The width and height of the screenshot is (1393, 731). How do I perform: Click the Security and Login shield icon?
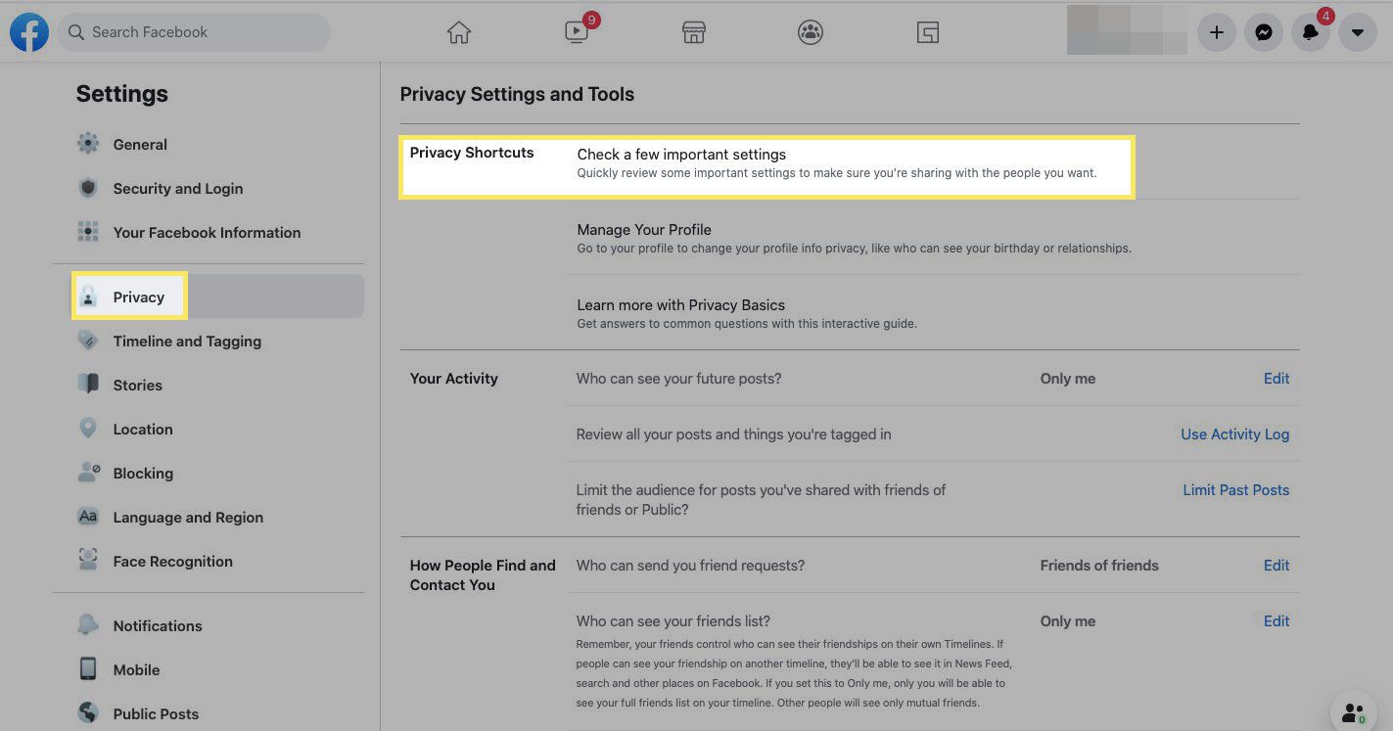(88, 188)
